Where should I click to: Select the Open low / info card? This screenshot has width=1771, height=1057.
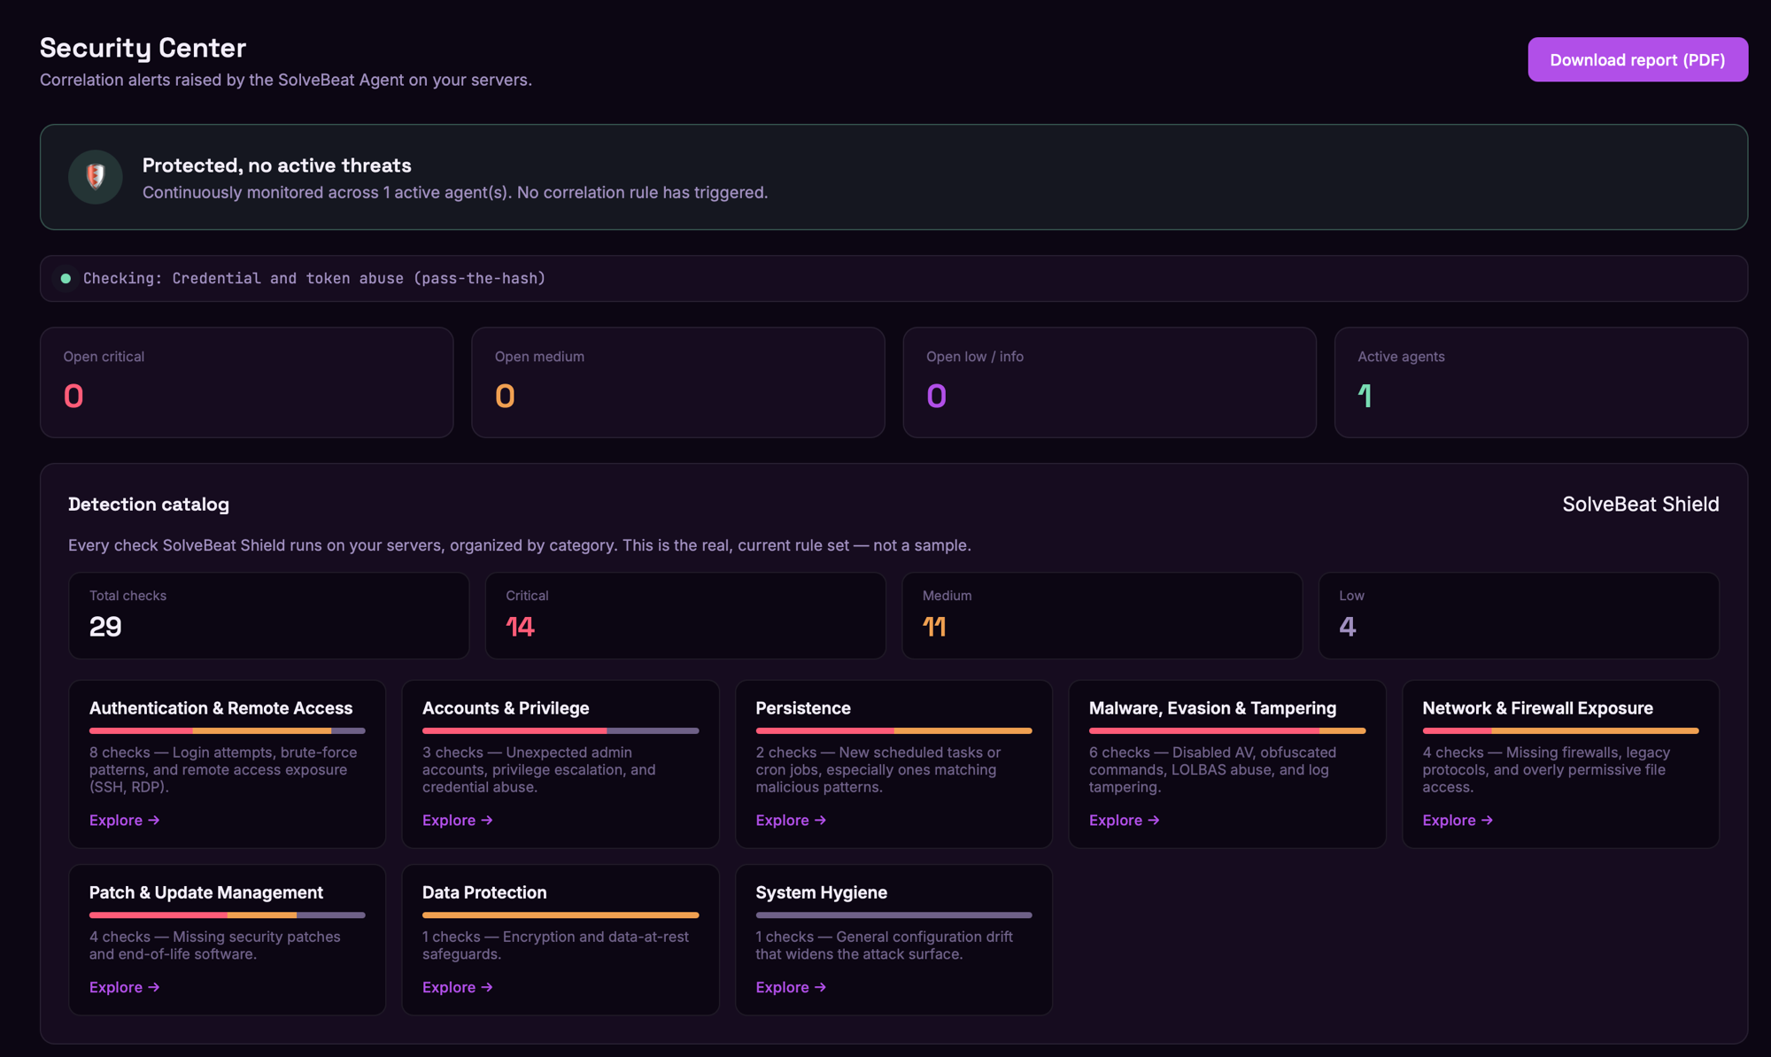coord(1110,382)
